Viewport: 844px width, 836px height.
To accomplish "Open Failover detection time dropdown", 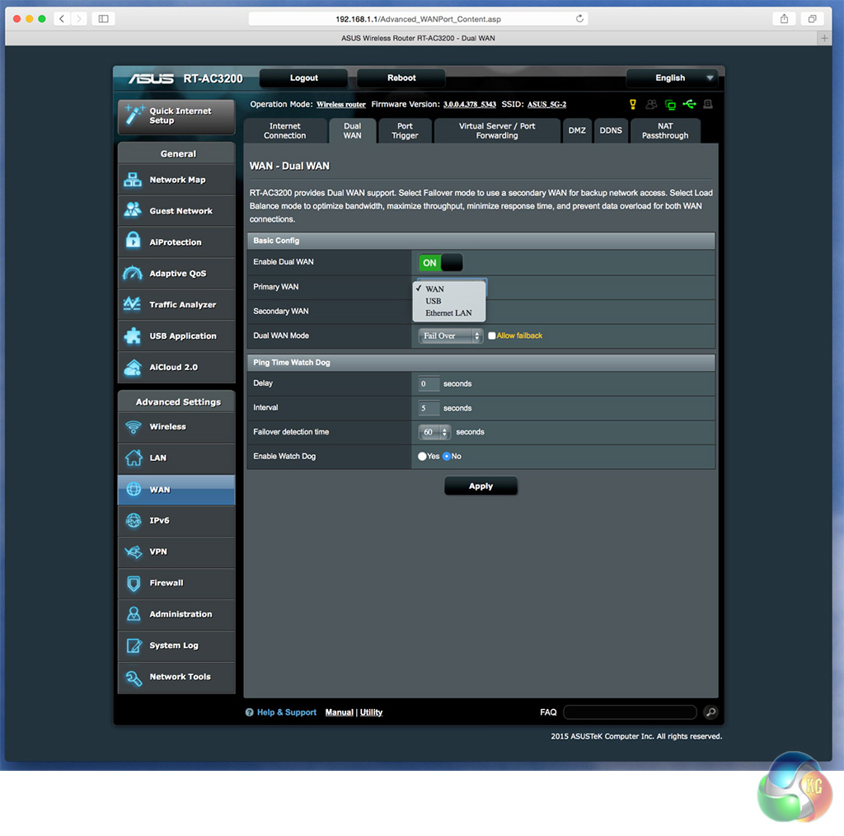I will click(x=434, y=432).
